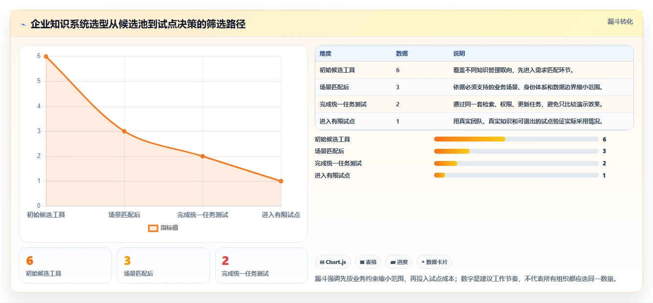The height and width of the screenshot is (303, 653).
Task: Select the 完成统一任务测试 table row cell
Action: [x=343, y=104]
